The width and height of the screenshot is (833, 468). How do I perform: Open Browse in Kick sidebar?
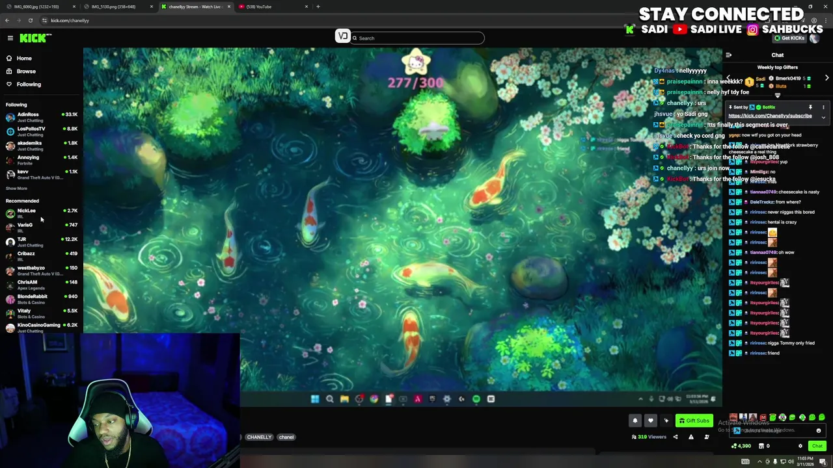[x=26, y=71]
